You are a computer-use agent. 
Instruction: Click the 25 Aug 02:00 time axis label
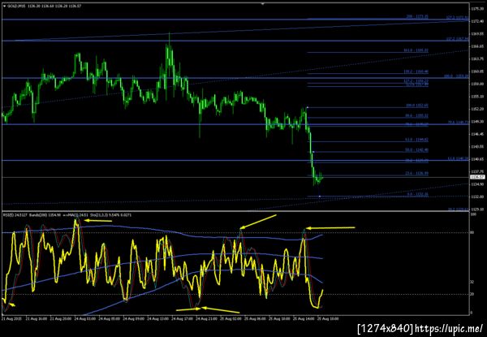(x=230, y=319)
